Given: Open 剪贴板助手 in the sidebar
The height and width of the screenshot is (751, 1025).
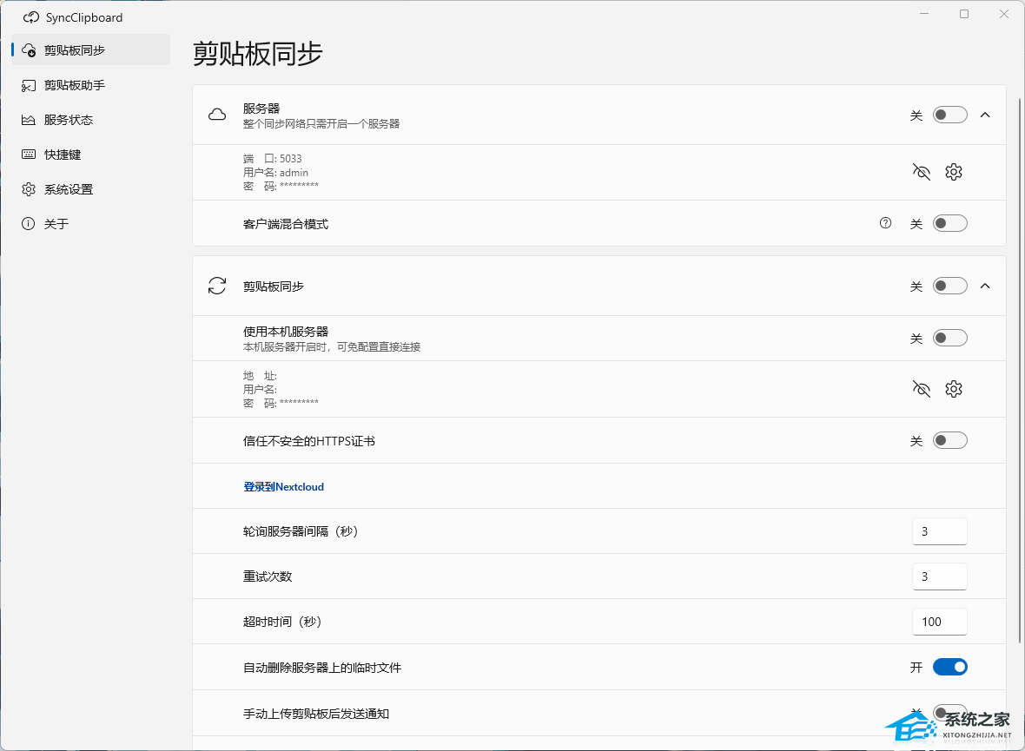Looking at the screenshot, I should click(75, 85).
